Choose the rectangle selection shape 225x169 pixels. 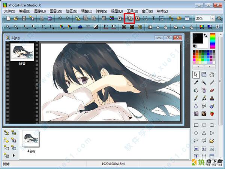[x=196, y=125]
